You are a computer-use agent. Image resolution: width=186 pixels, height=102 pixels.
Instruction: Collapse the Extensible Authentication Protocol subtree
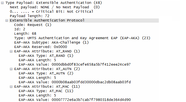click(x=7, y=21)
